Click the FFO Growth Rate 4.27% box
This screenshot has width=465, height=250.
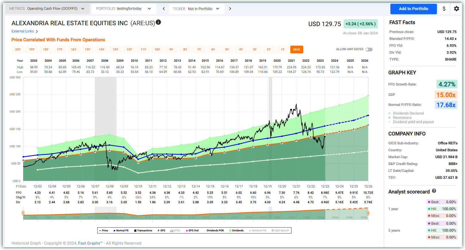[447, 84]
